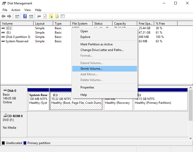Maximize the Disk Management window
The height and width of the screenshot is (152, 193).
click(176, 3)
